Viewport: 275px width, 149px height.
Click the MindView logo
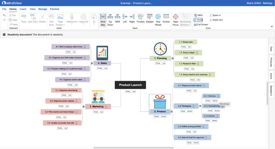[12, 3]
